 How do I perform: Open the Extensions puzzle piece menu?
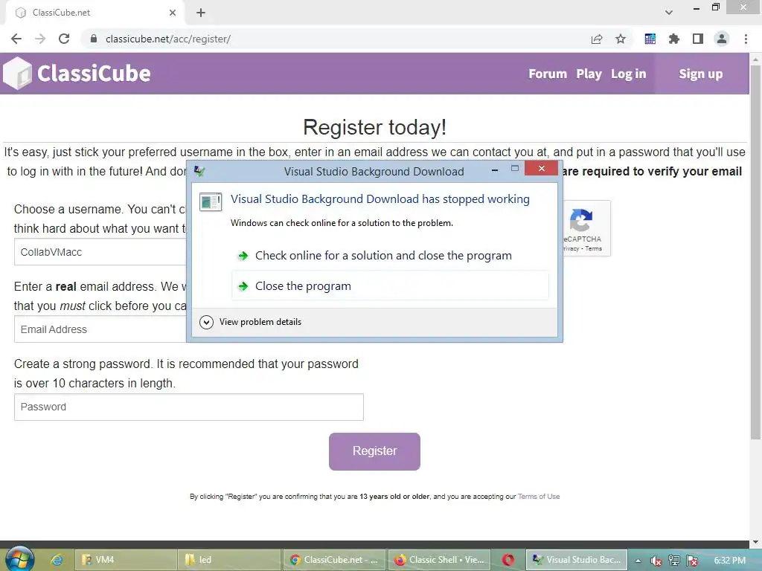coord(673,39)
